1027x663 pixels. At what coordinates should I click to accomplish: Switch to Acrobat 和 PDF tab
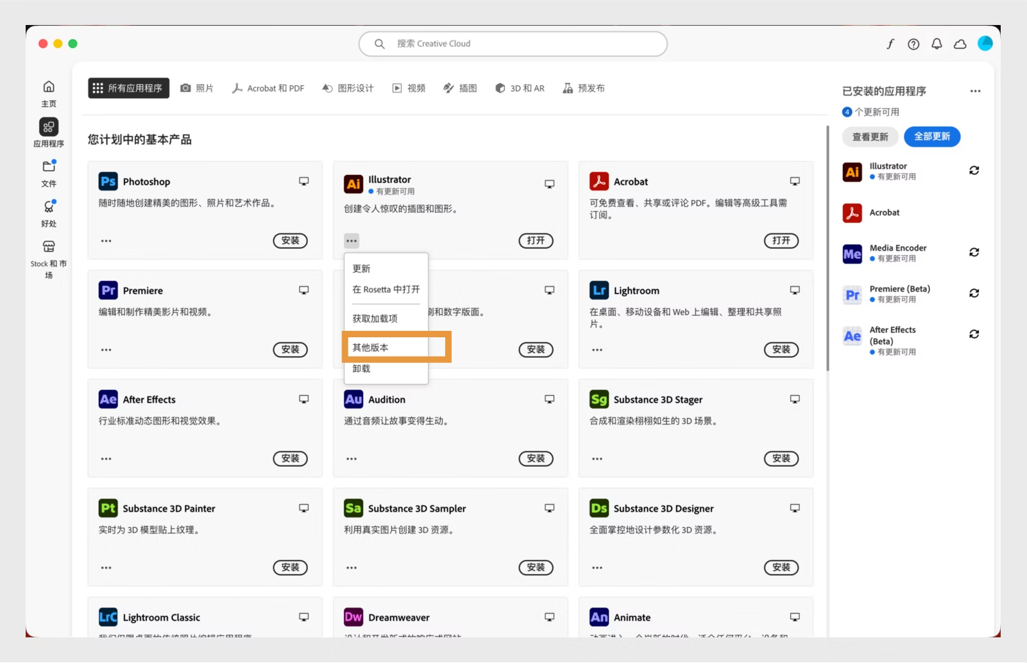(268, 88)
